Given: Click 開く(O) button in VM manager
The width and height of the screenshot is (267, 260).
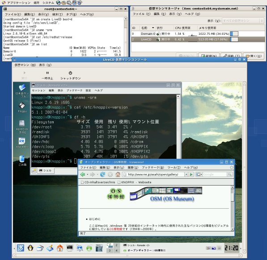Looking at the screenshot, I should click(254, 56).
